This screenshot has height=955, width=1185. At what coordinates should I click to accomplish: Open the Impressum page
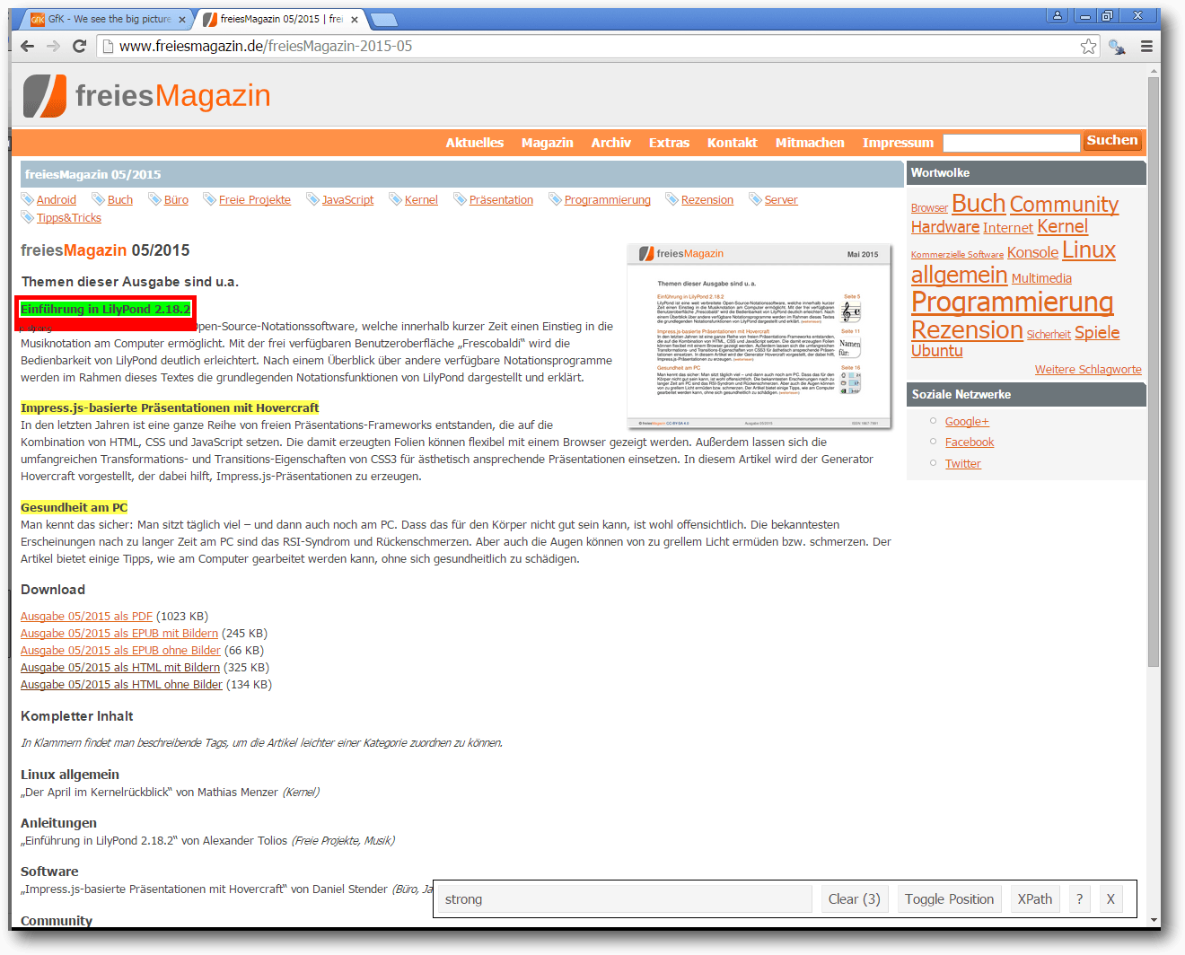click(899, 143)
